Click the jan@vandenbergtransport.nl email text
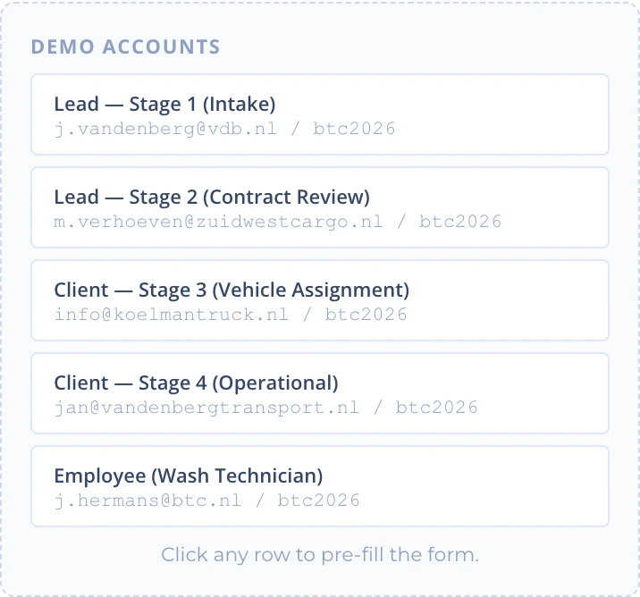 pos(206,408)
